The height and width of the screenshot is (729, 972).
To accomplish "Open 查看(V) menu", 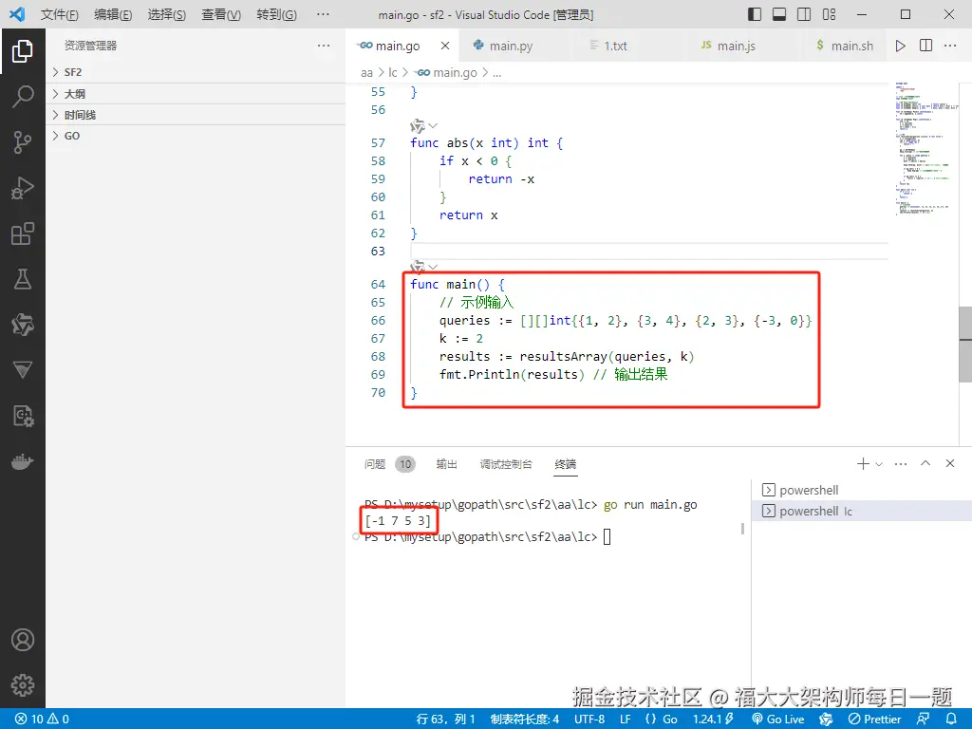I will tap(221, 14).
